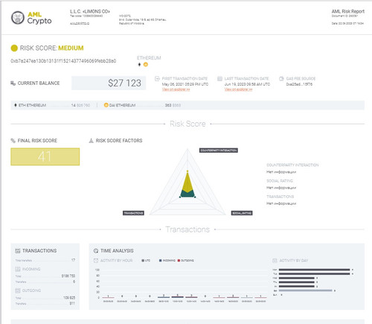Viewport: 372px width, 324px height.
Task: Click ETH ETHEREUM token label
Action: [32, 105]
